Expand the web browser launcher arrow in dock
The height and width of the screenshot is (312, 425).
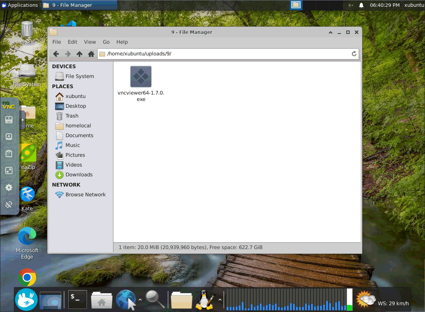140,300
